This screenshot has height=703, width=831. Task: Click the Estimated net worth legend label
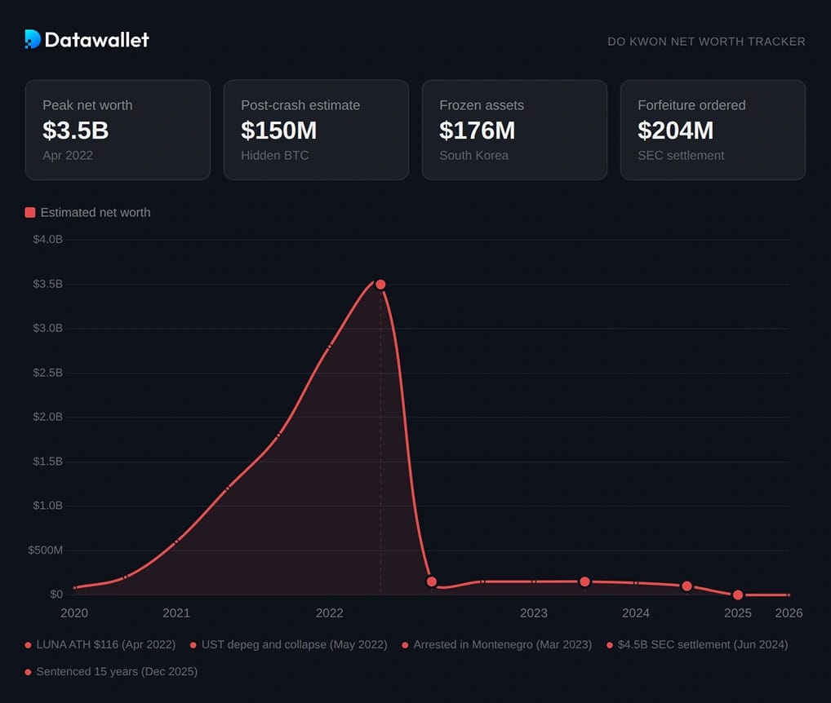pyautogui.click(x=96, y=212)
